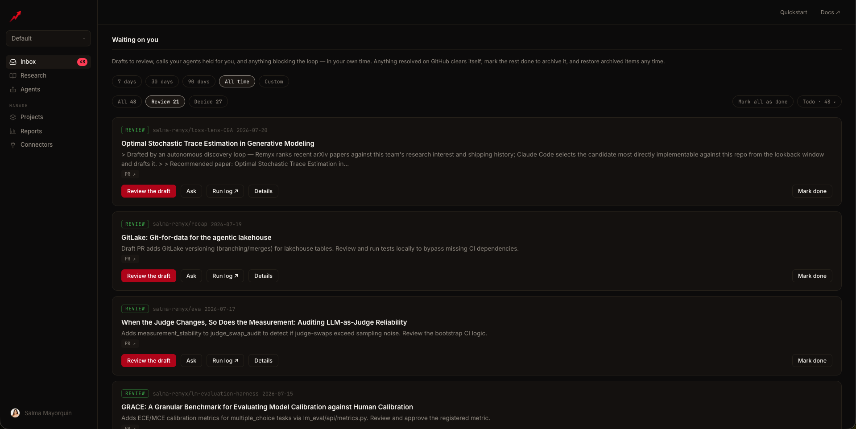Open PR link for GitLake item

130,259
